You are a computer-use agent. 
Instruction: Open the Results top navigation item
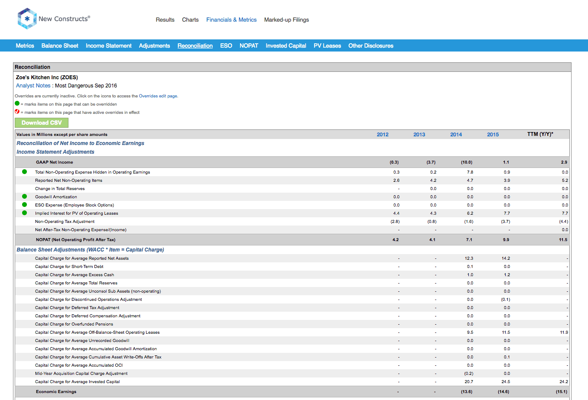point(165,20)
